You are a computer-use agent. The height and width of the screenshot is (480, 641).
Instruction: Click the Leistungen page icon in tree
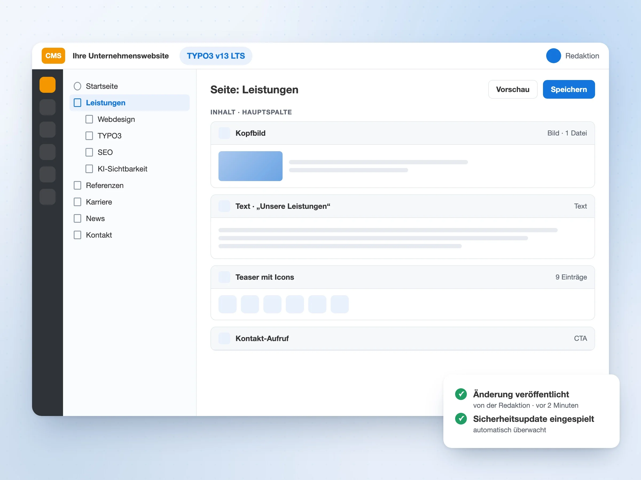pyautogui.click(x=77, y=103)
